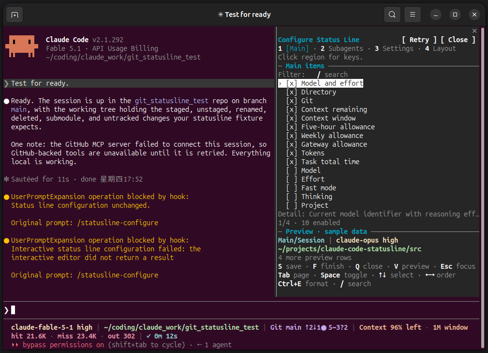The width and height of the screenshot is (488, 353).
Task: Click status line directory path segment
Action: tap(181, 327)
